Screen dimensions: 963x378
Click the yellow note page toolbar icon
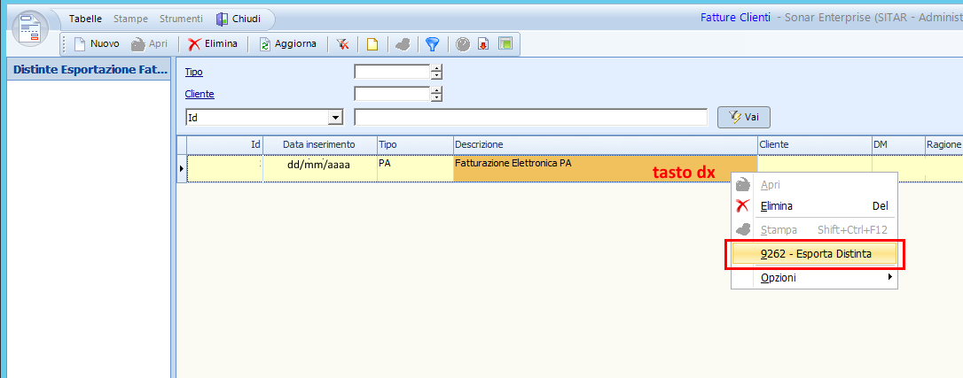tap(372, 43)
